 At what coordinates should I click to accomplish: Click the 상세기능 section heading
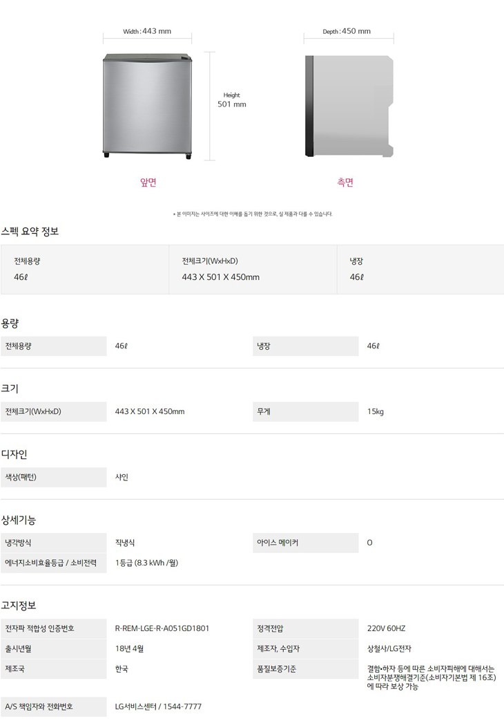point(19,520)
